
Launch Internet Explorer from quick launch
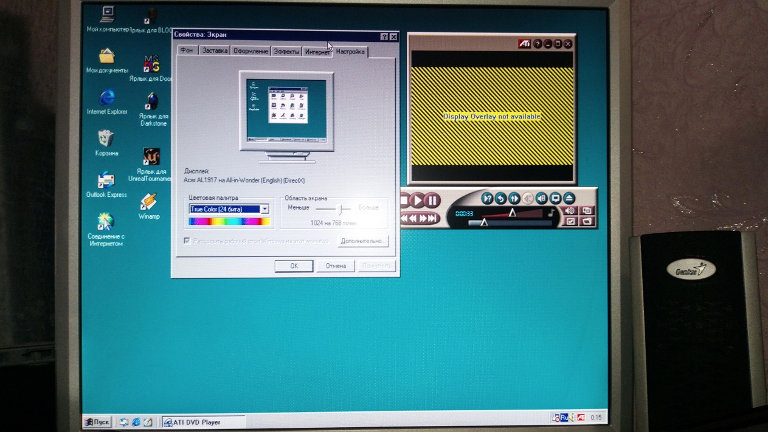point(136,422)
